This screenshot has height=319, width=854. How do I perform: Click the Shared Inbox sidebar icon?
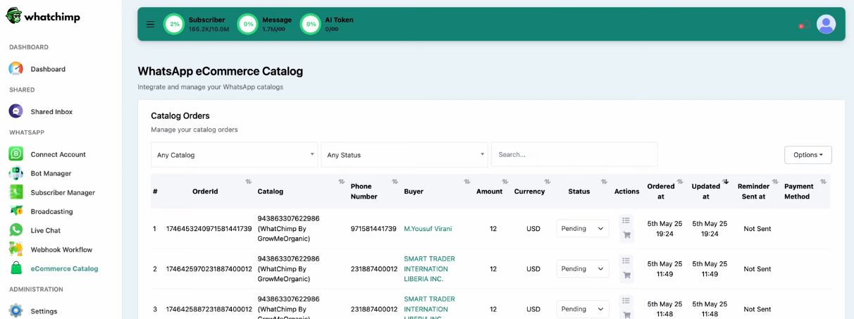point(16,111)
